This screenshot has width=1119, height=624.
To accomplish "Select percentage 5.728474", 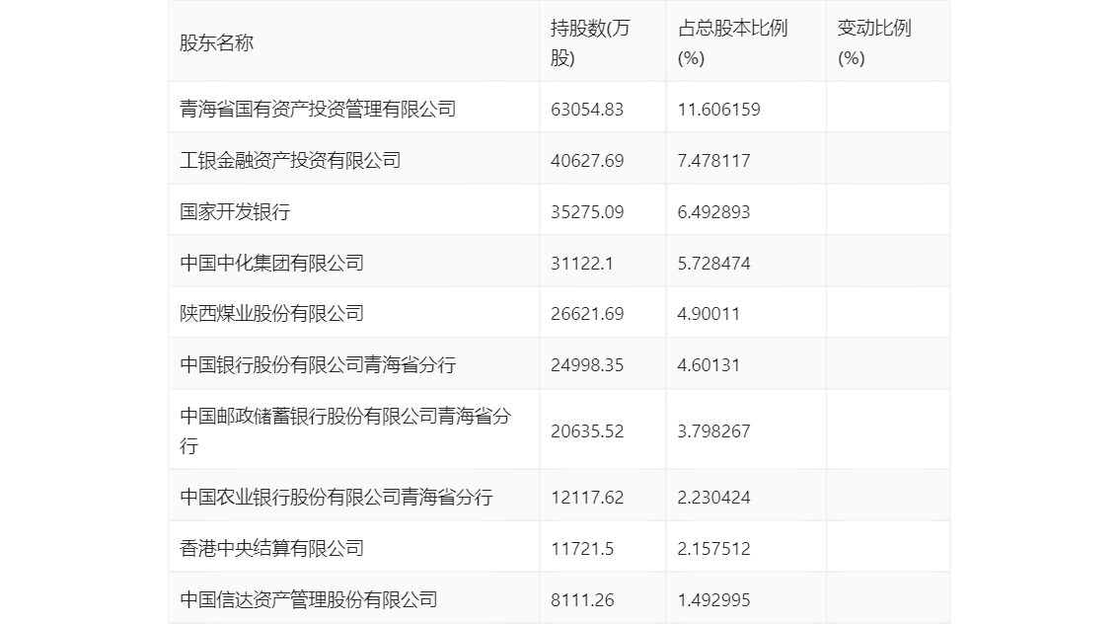I will (713, 263).
